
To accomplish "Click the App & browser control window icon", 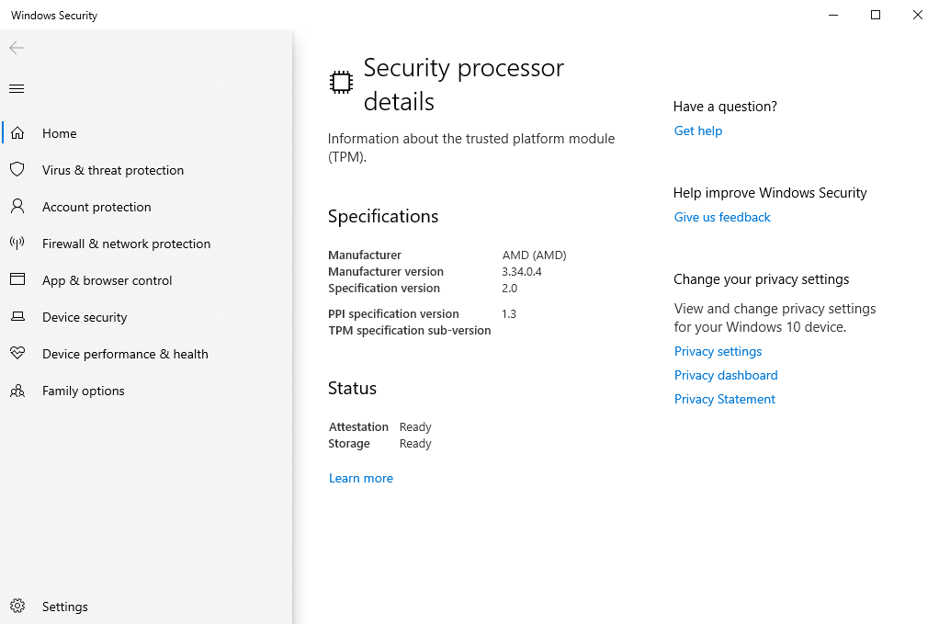I will tap(17, 280).
